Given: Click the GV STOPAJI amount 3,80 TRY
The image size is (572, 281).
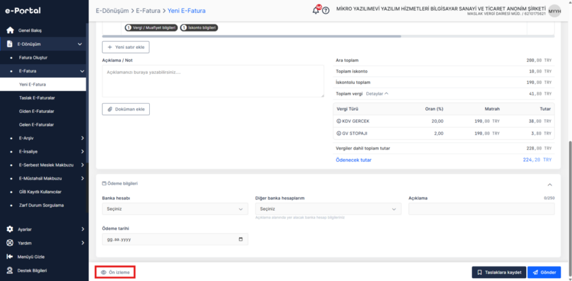Looking at the screenshot, I should (541, 134).
